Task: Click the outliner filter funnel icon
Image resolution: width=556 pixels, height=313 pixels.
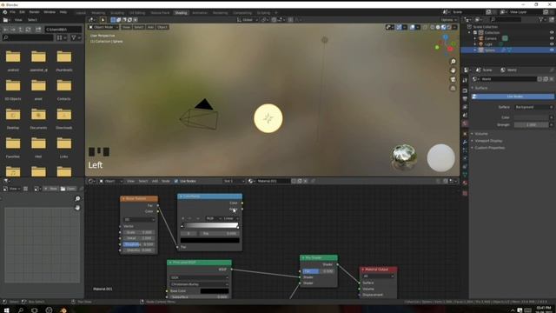Action: tap(541, 20)
